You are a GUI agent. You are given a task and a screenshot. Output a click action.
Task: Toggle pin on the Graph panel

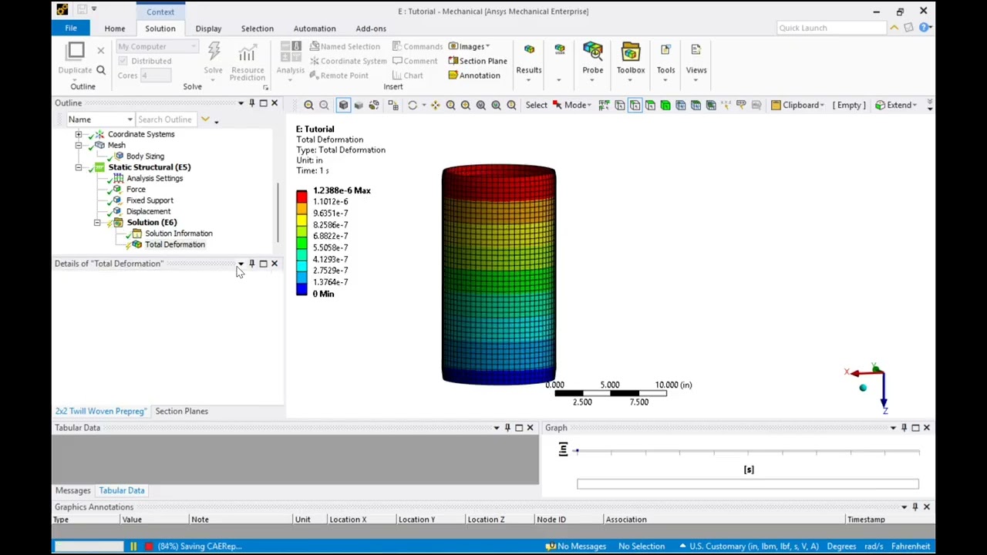pos(904,428)
